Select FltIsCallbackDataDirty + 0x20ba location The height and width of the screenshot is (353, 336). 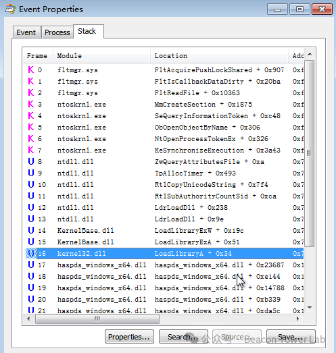[218, 81]
